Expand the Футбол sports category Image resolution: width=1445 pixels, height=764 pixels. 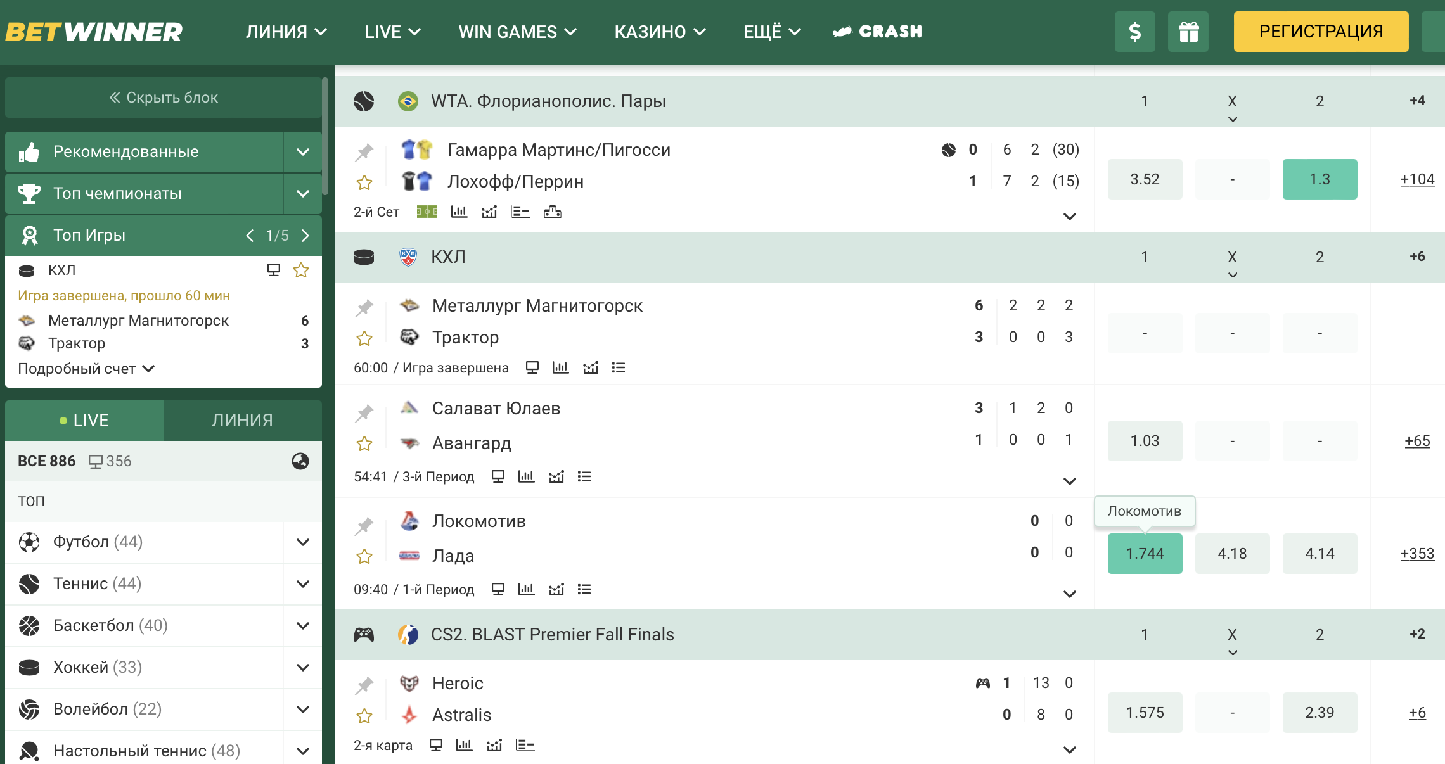point(303,542)
